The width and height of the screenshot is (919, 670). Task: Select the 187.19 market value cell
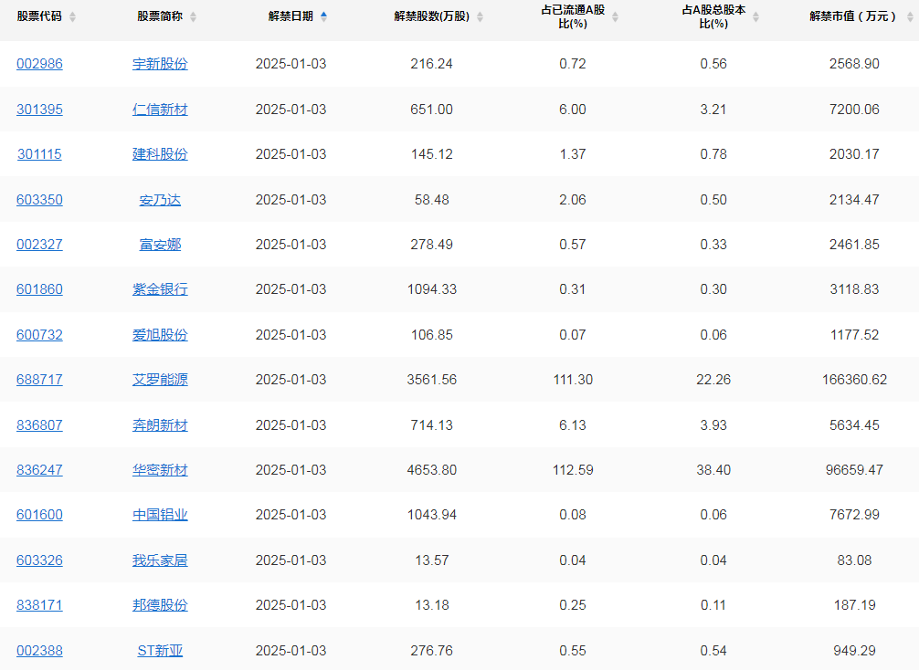pyautogui.click(x=854, y=605)
